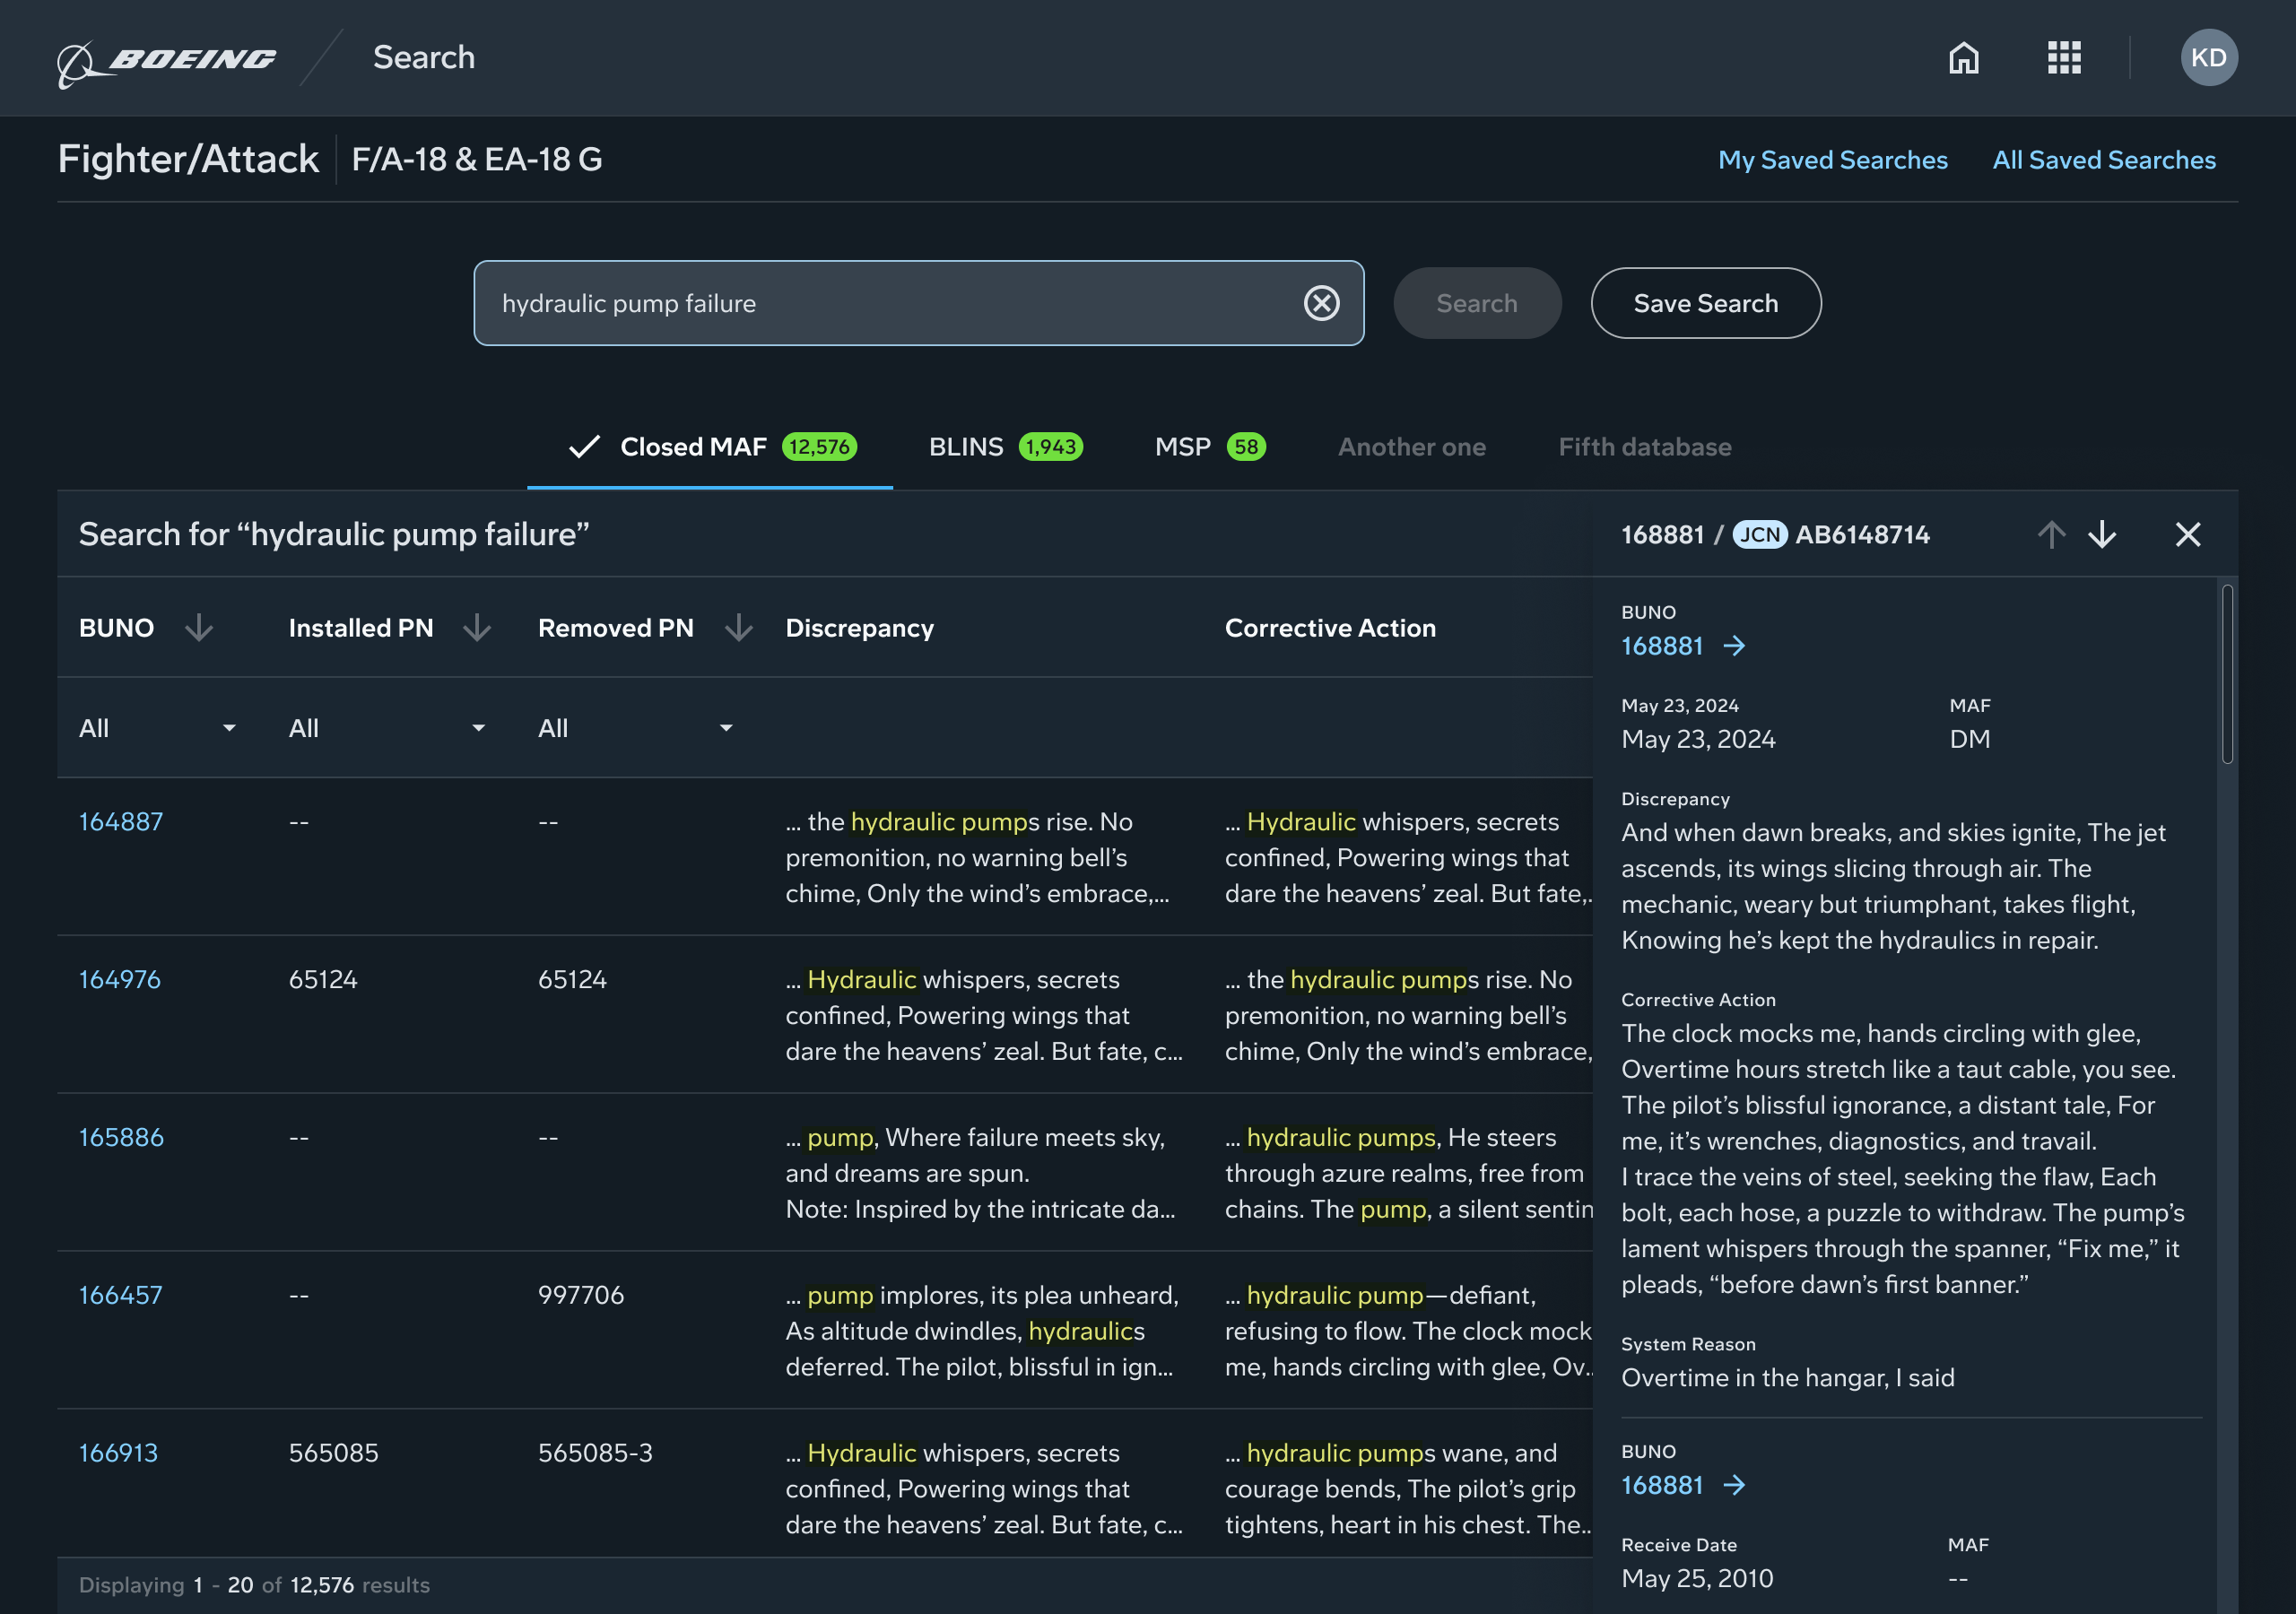This screenshot has width=2296, height=1614.
Task: Open the KD user avatar
Action: 2209,58
